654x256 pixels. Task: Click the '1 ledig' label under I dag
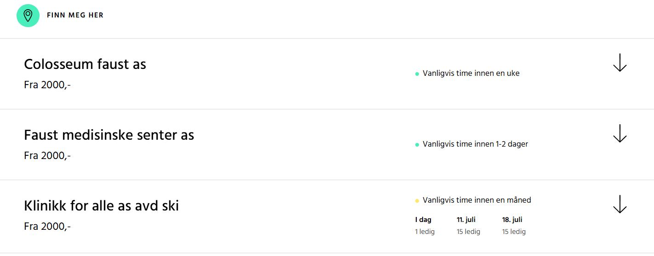coord(425,232)
